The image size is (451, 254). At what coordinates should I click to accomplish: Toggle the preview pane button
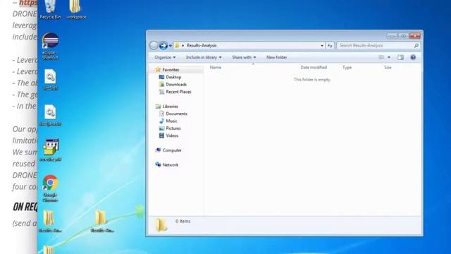pyautogui.click(x=400, y=57)
